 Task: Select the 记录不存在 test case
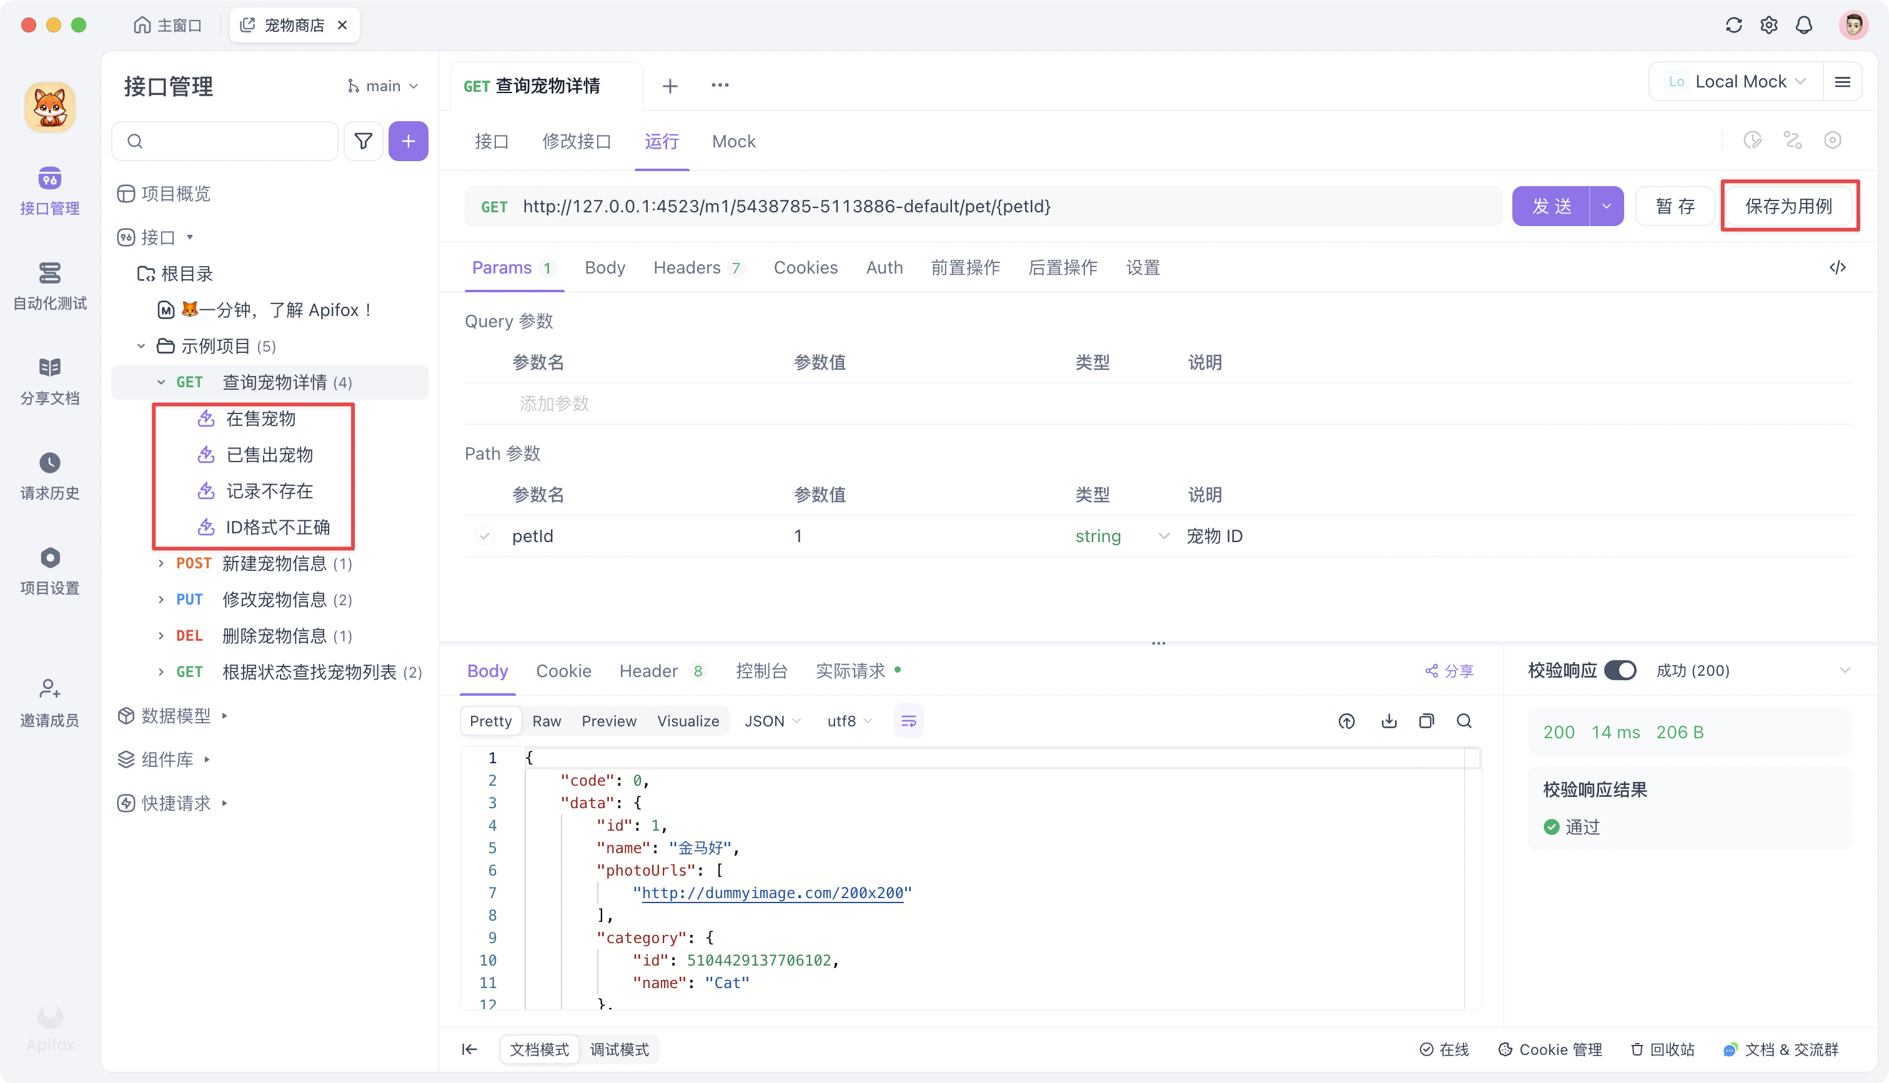point(269,491)
